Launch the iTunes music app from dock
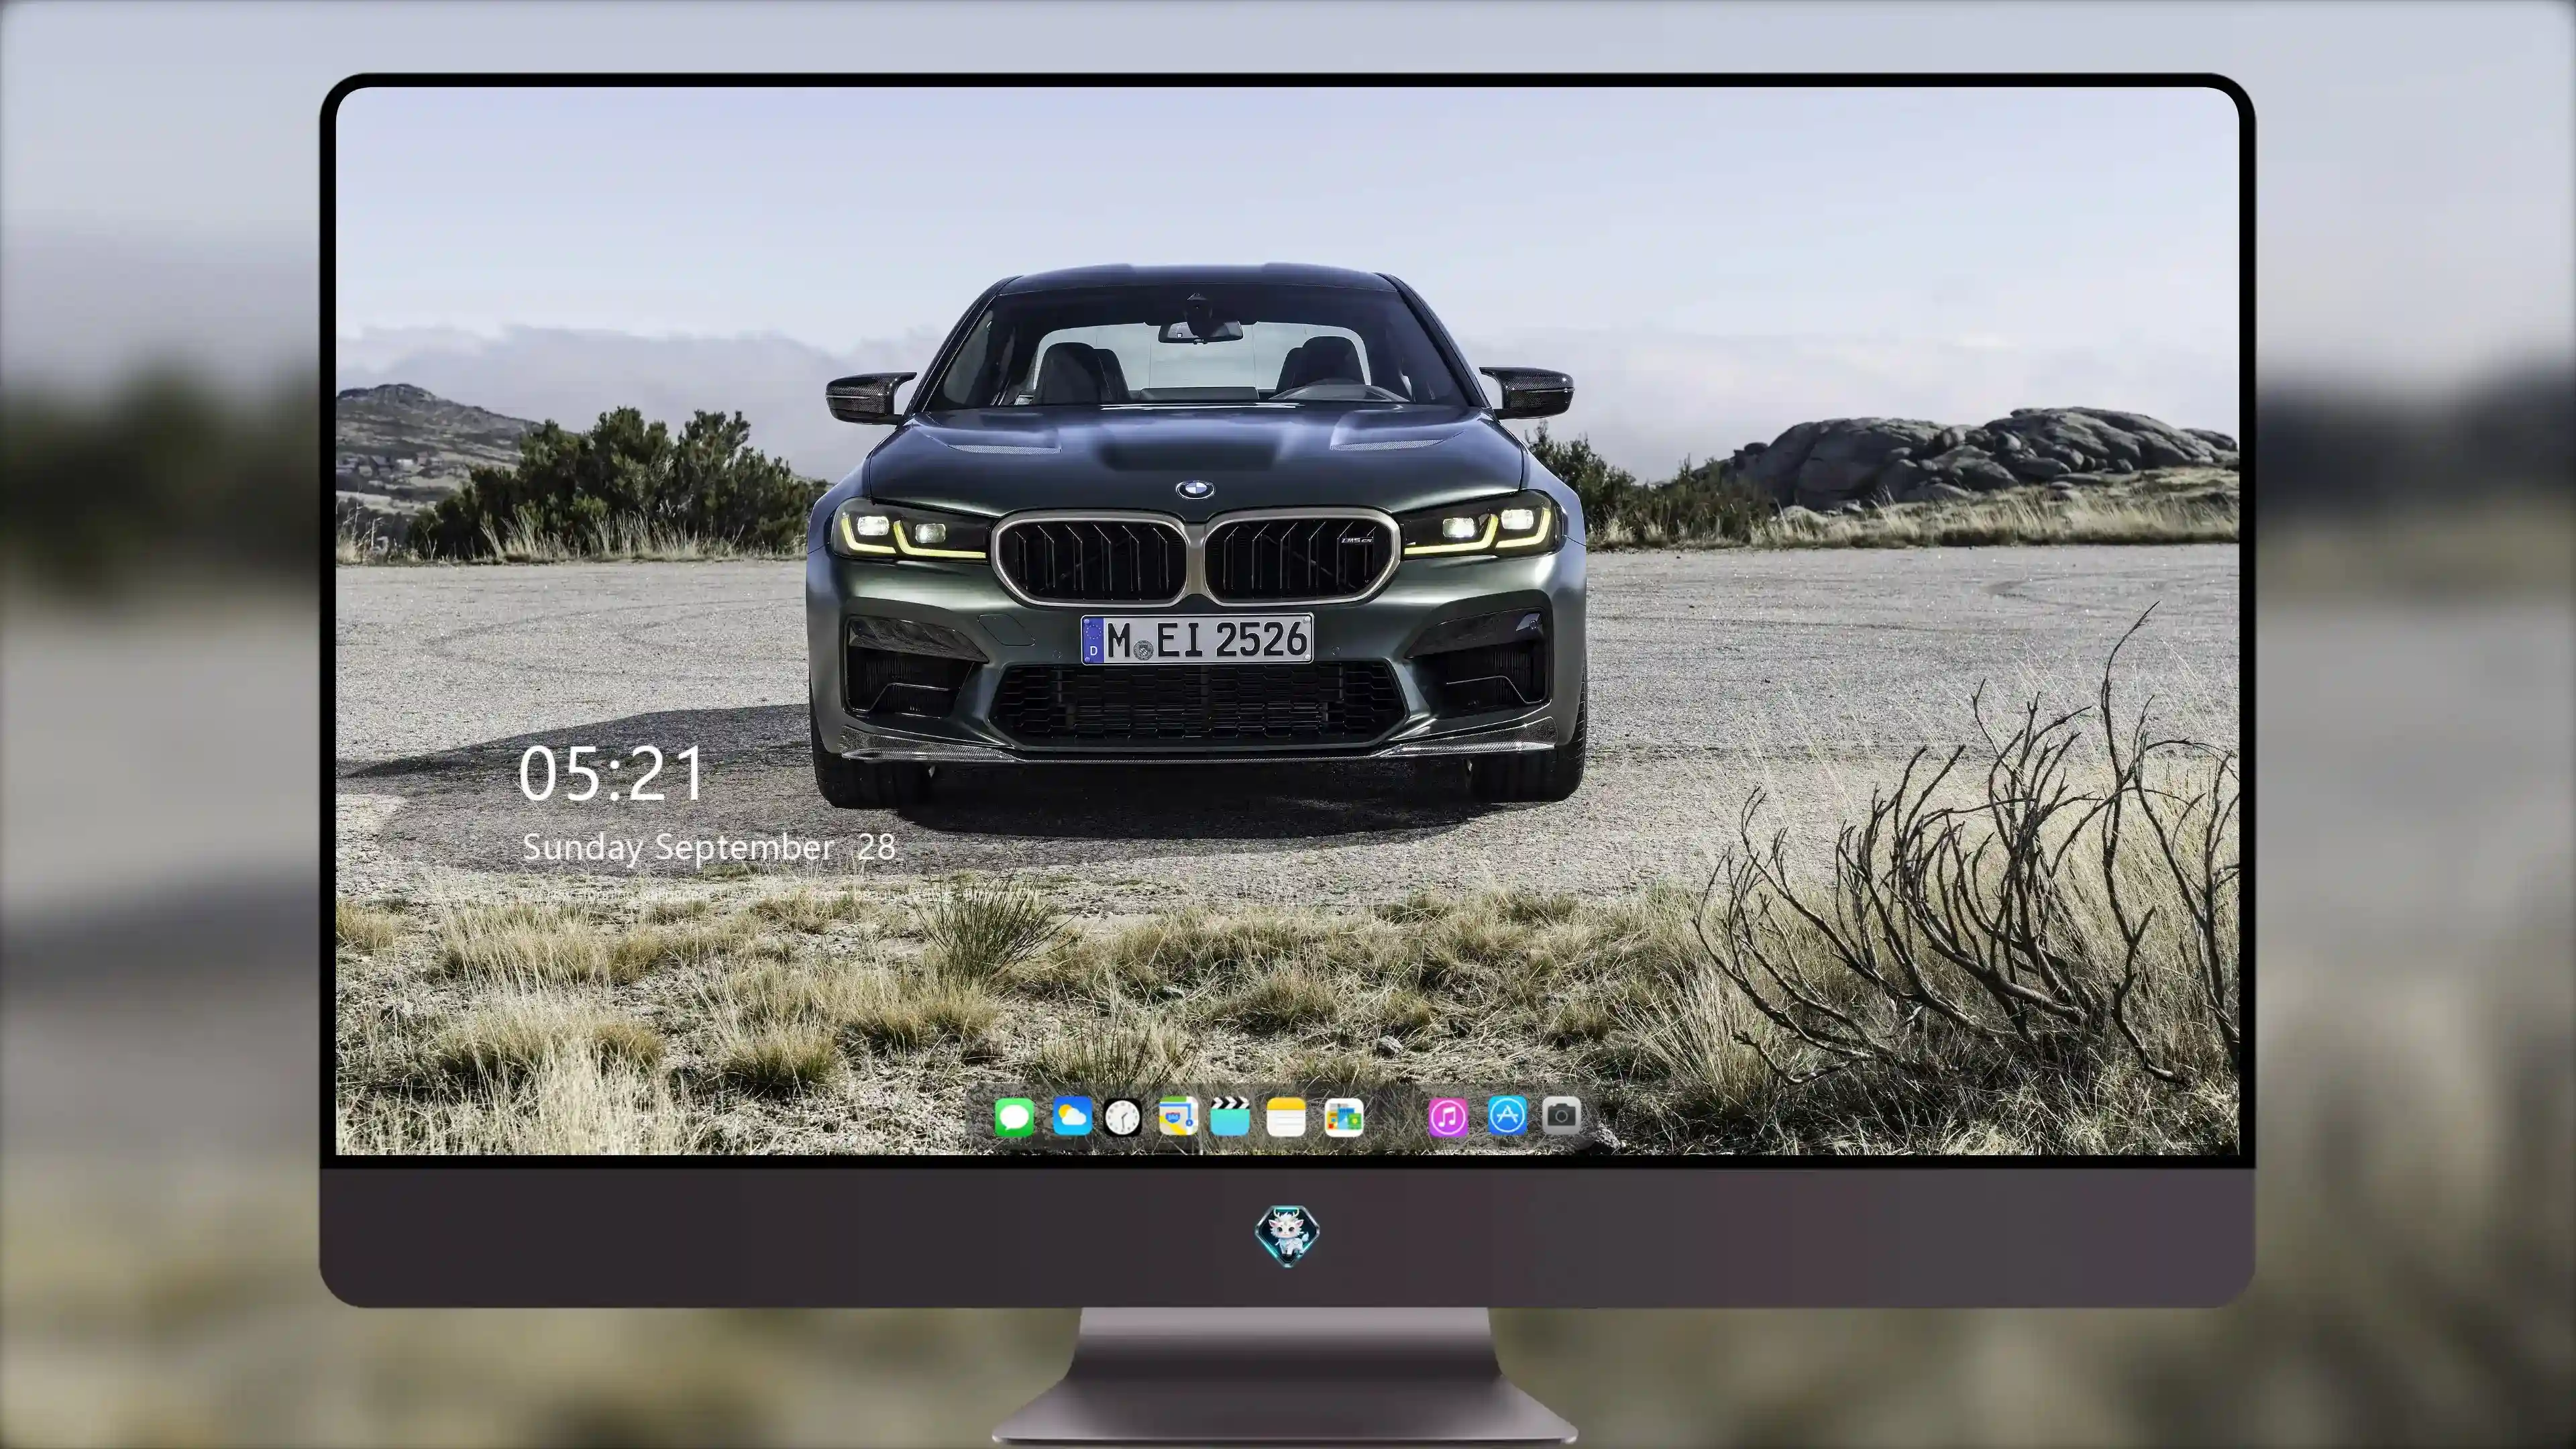2576x1449 pixels. coord(1448,1117)
